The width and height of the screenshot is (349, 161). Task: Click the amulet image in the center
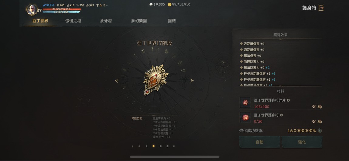(x=155, y=80)
